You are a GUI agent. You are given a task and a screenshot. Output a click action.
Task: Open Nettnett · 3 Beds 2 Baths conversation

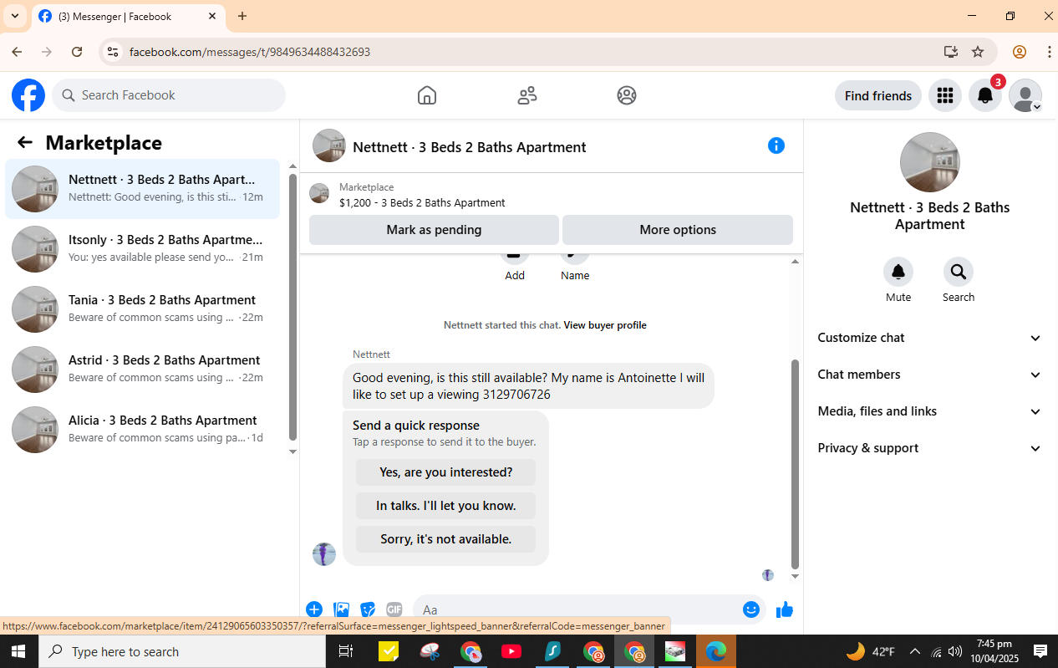[x=143, y=189]
